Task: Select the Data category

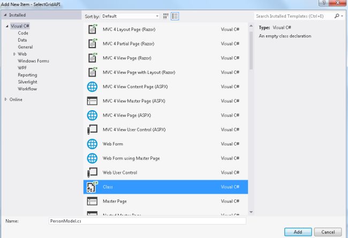Action: [x=22, y=40]
